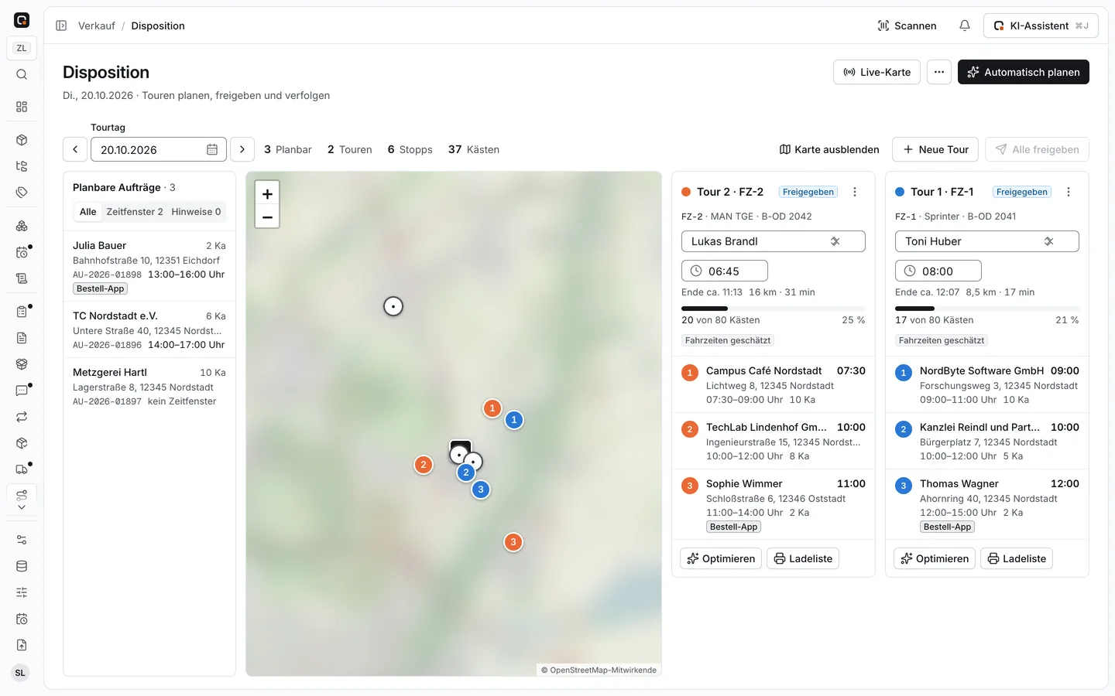
Task: Select the Metzgerei Hartl order
Action: 149,386
